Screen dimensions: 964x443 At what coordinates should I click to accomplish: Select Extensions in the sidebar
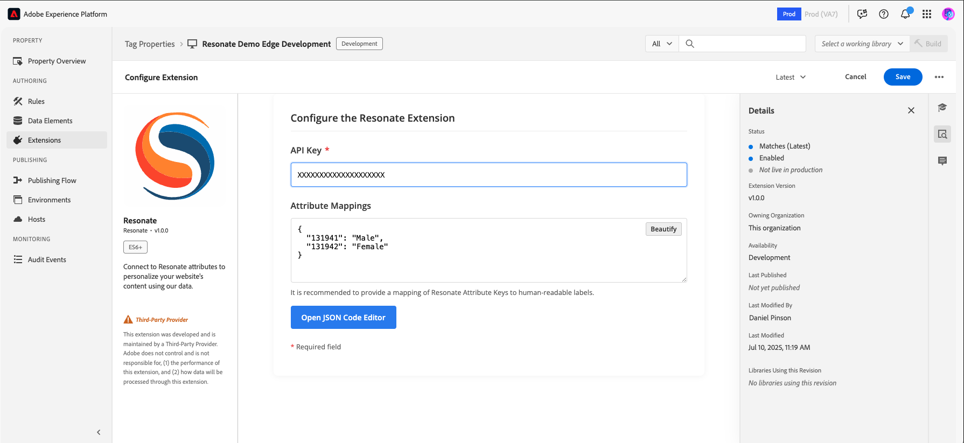coord(57,140)
